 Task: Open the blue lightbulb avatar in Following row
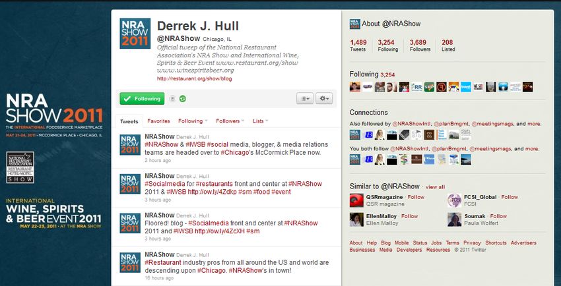pos(503,87)
